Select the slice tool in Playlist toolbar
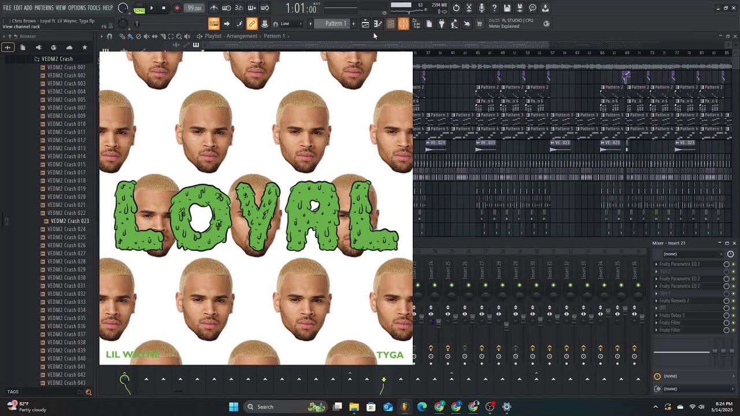 pyautogui.click(x=162, y=36)
